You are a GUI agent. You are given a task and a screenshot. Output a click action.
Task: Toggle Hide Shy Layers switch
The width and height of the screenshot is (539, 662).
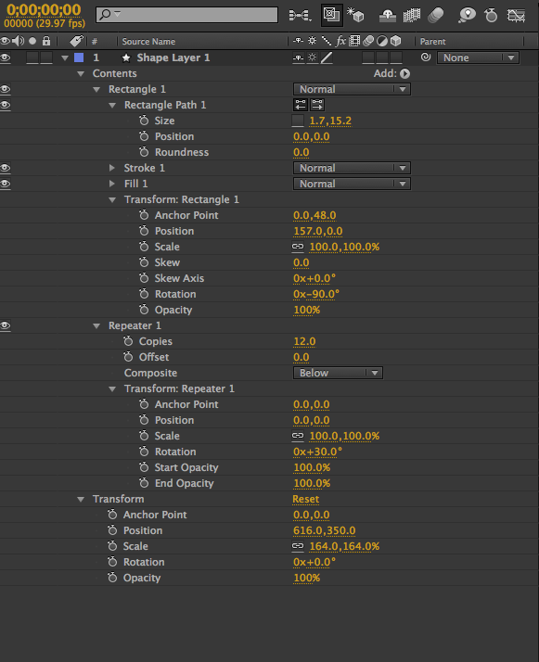(x=388, y=16)
